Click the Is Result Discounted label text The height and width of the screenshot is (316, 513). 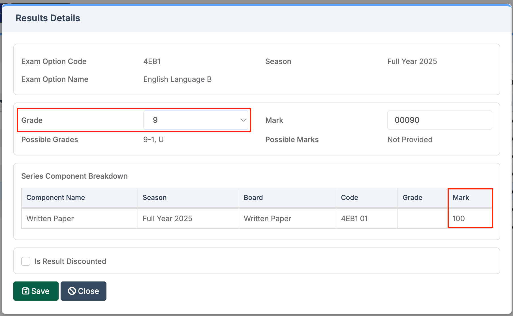point(70,261)
